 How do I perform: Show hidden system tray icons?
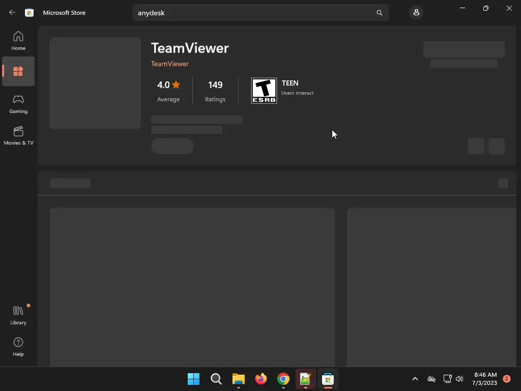(x=415, y=379)
